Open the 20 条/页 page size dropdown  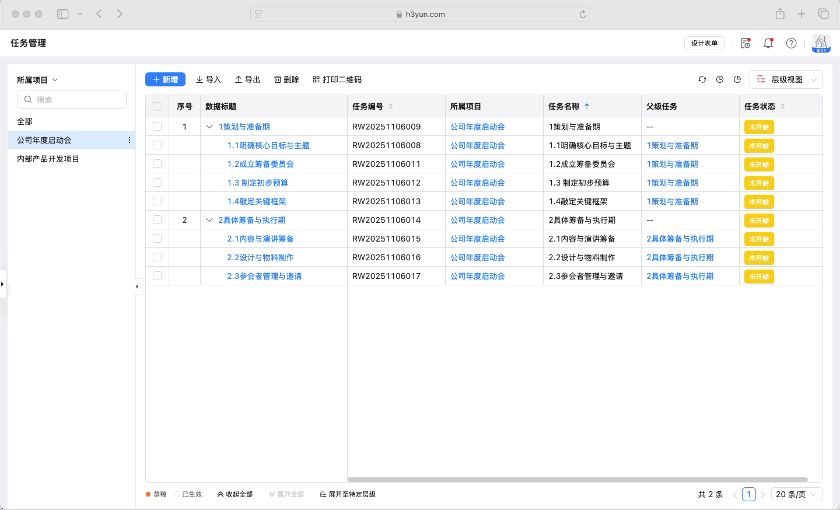pyautogui.click(x=796, y=494)
